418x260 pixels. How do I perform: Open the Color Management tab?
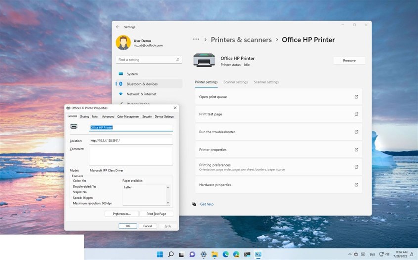pyautogui.click(x=128, y=117)
